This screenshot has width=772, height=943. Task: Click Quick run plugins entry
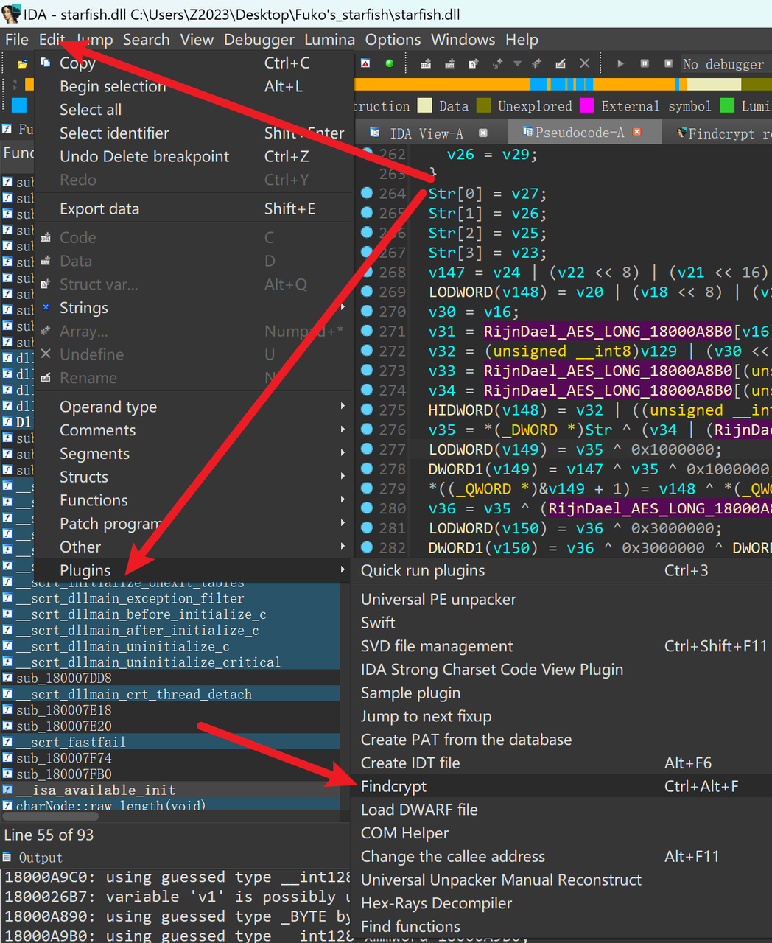point(561,570)
